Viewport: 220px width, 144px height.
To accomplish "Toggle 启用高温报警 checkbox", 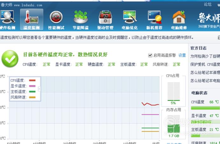I will click(x=150, y=55).
